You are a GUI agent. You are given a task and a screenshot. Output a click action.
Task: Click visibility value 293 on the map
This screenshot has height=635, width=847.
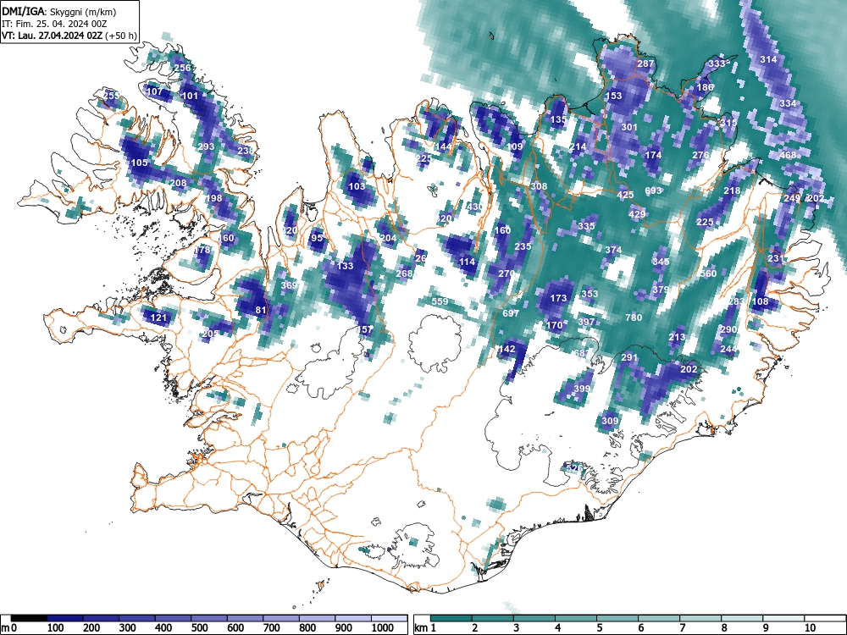(206, 146)
